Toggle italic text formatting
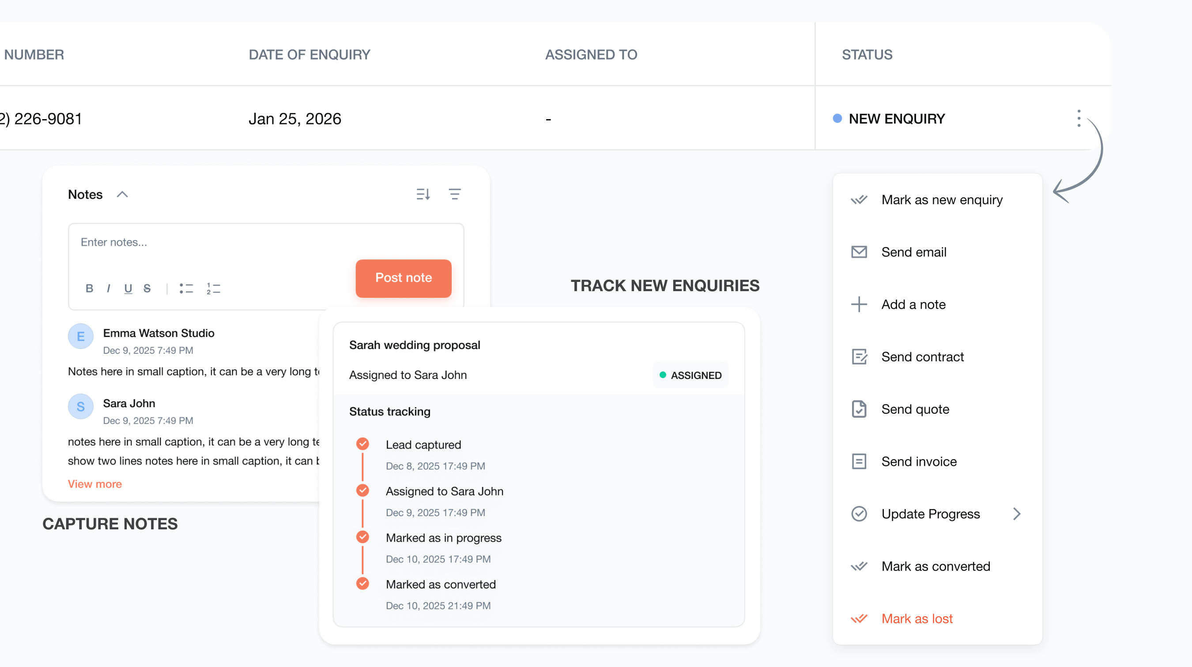1192x667 pixels. point(108,289)
